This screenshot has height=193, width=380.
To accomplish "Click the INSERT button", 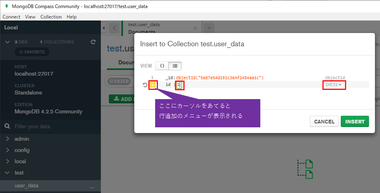I will pyautogui.click(x=355, y=121).
